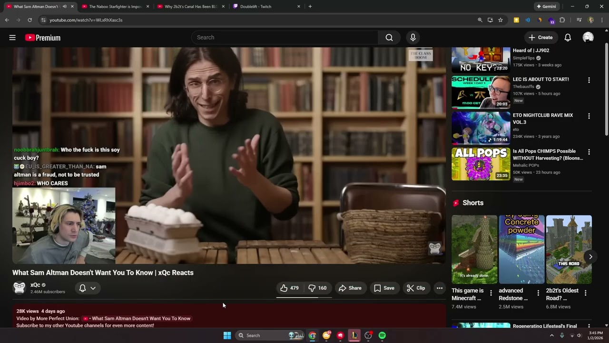Bookmark this page with star
The width and height of the screenshot is (609, 343).
501,20
